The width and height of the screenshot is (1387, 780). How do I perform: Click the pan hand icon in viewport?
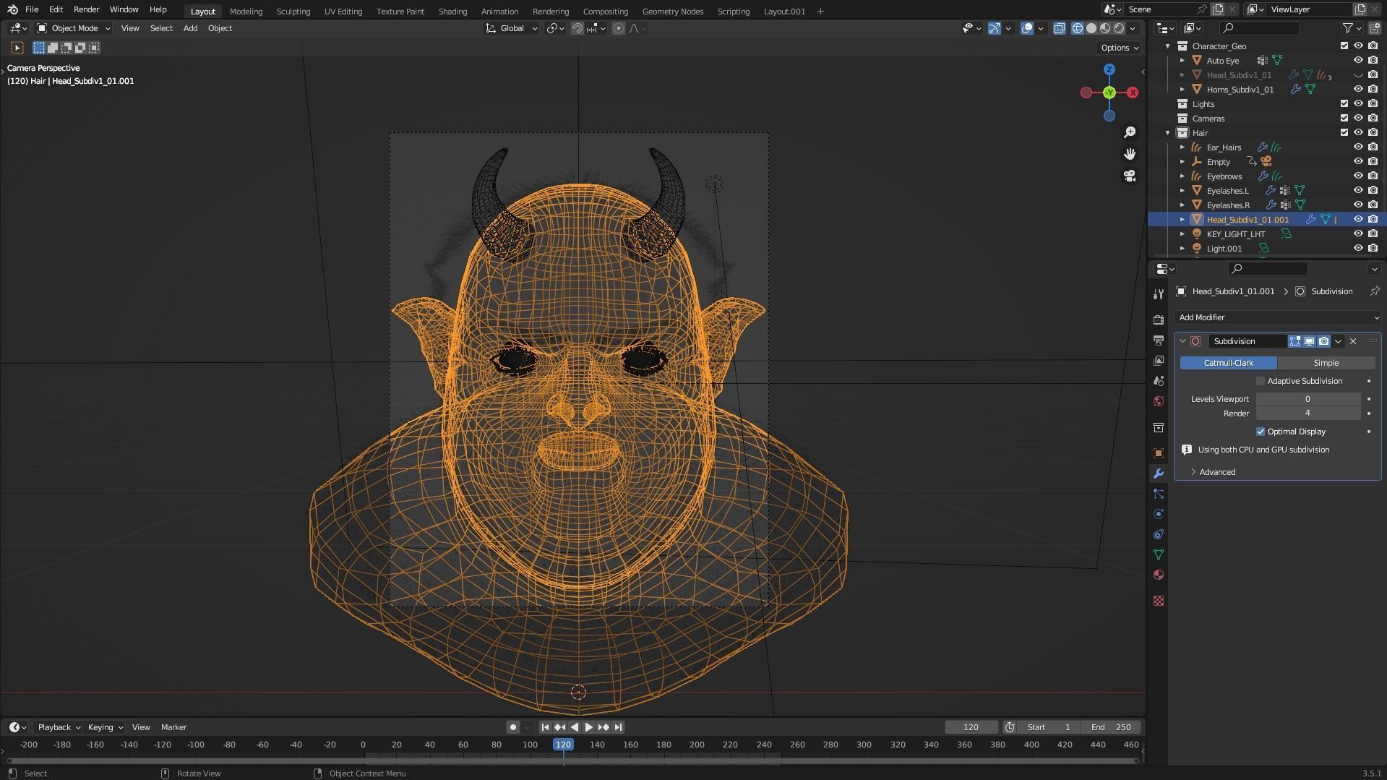pos(1130,154)
